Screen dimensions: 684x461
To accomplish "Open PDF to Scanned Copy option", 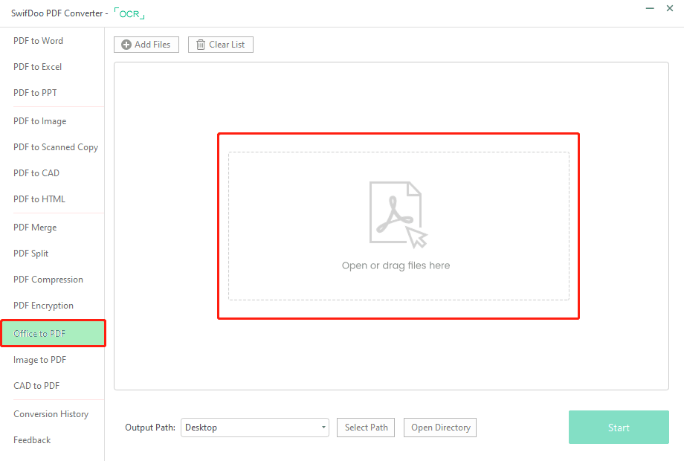I will pos(56,147).
